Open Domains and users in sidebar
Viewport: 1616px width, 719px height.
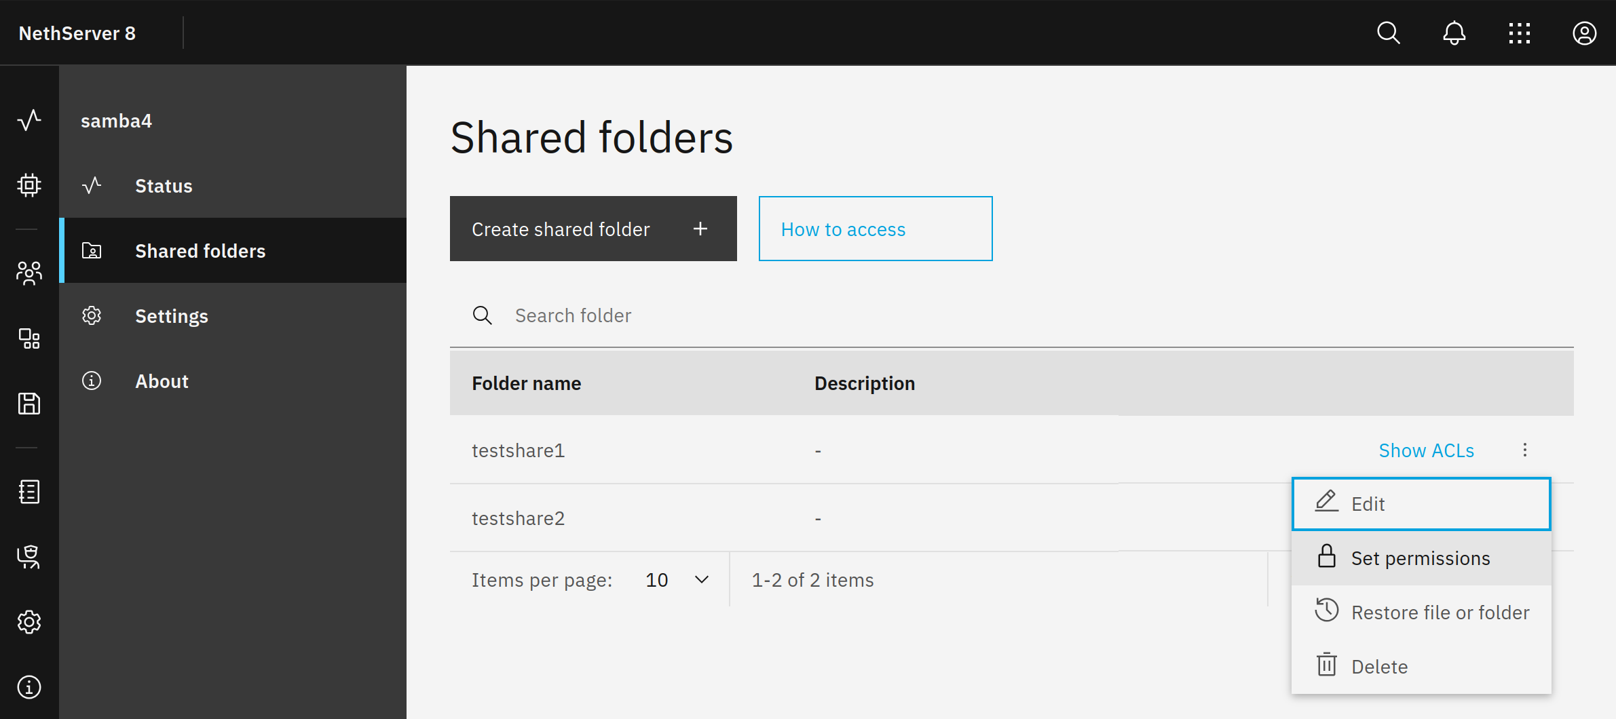(29, 273)
